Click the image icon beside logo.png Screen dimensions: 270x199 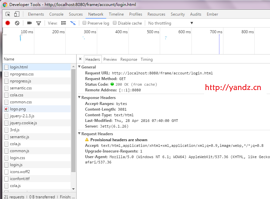pyautogui.click(x=6, y=109)
